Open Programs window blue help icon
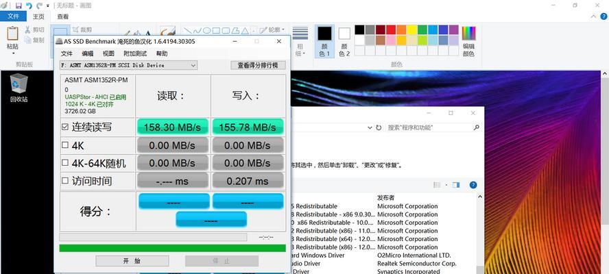 tap(473, 185)
